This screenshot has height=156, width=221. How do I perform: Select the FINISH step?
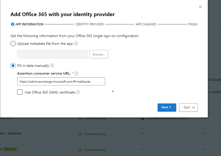pyautogui.click(x=193, y=24)
